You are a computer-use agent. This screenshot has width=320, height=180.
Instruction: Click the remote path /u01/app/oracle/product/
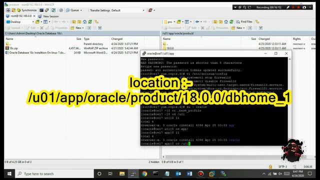click(x=178, y=33)
